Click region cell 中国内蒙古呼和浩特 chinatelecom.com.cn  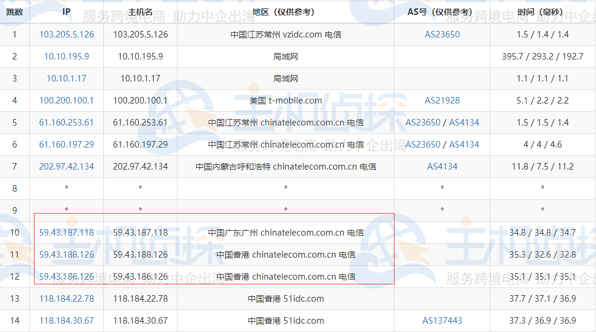[285, 167]
